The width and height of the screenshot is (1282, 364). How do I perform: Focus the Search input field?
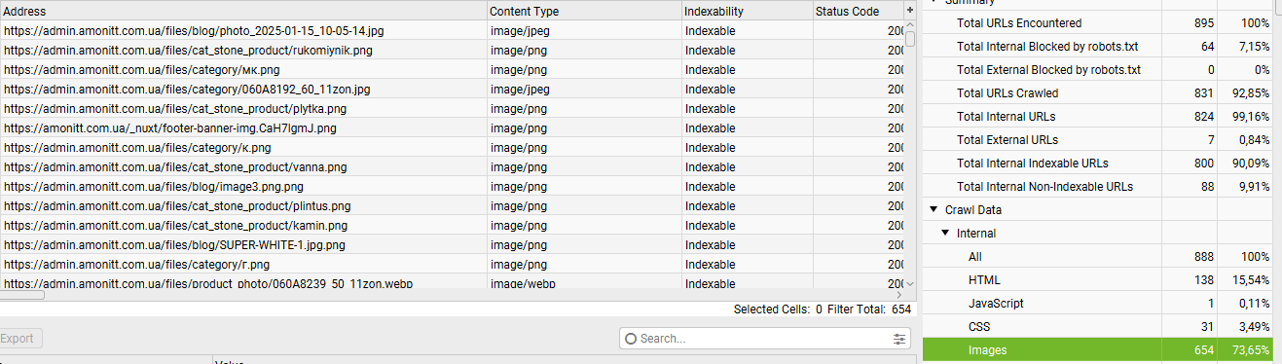(x=764, y=339)
